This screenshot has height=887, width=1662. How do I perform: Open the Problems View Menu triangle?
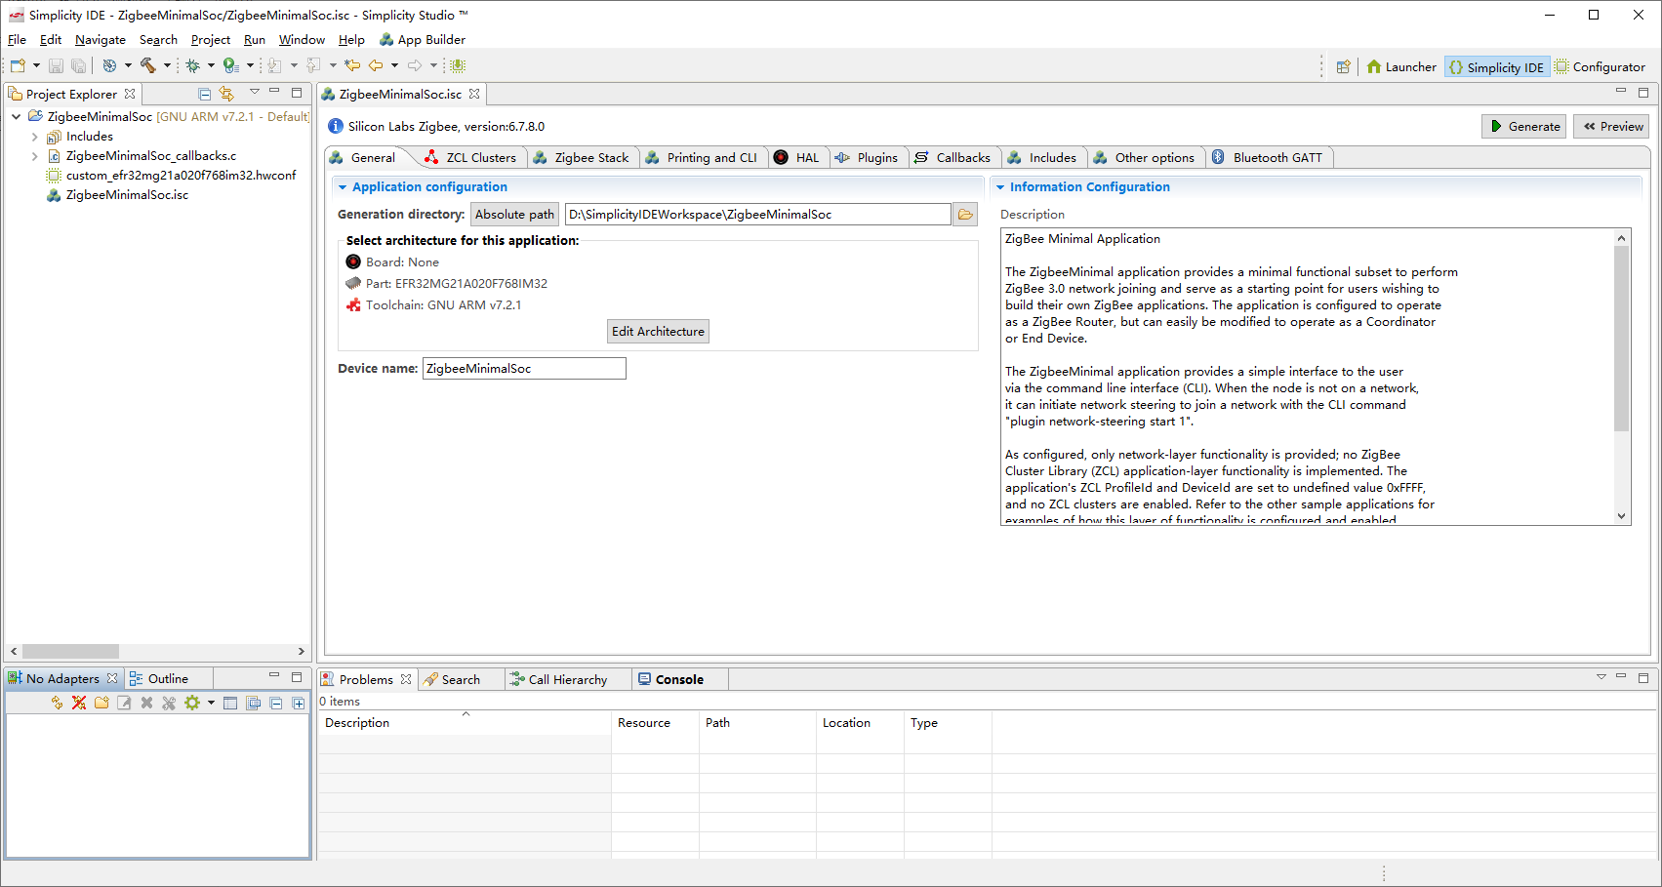[x=1601, y=677]
